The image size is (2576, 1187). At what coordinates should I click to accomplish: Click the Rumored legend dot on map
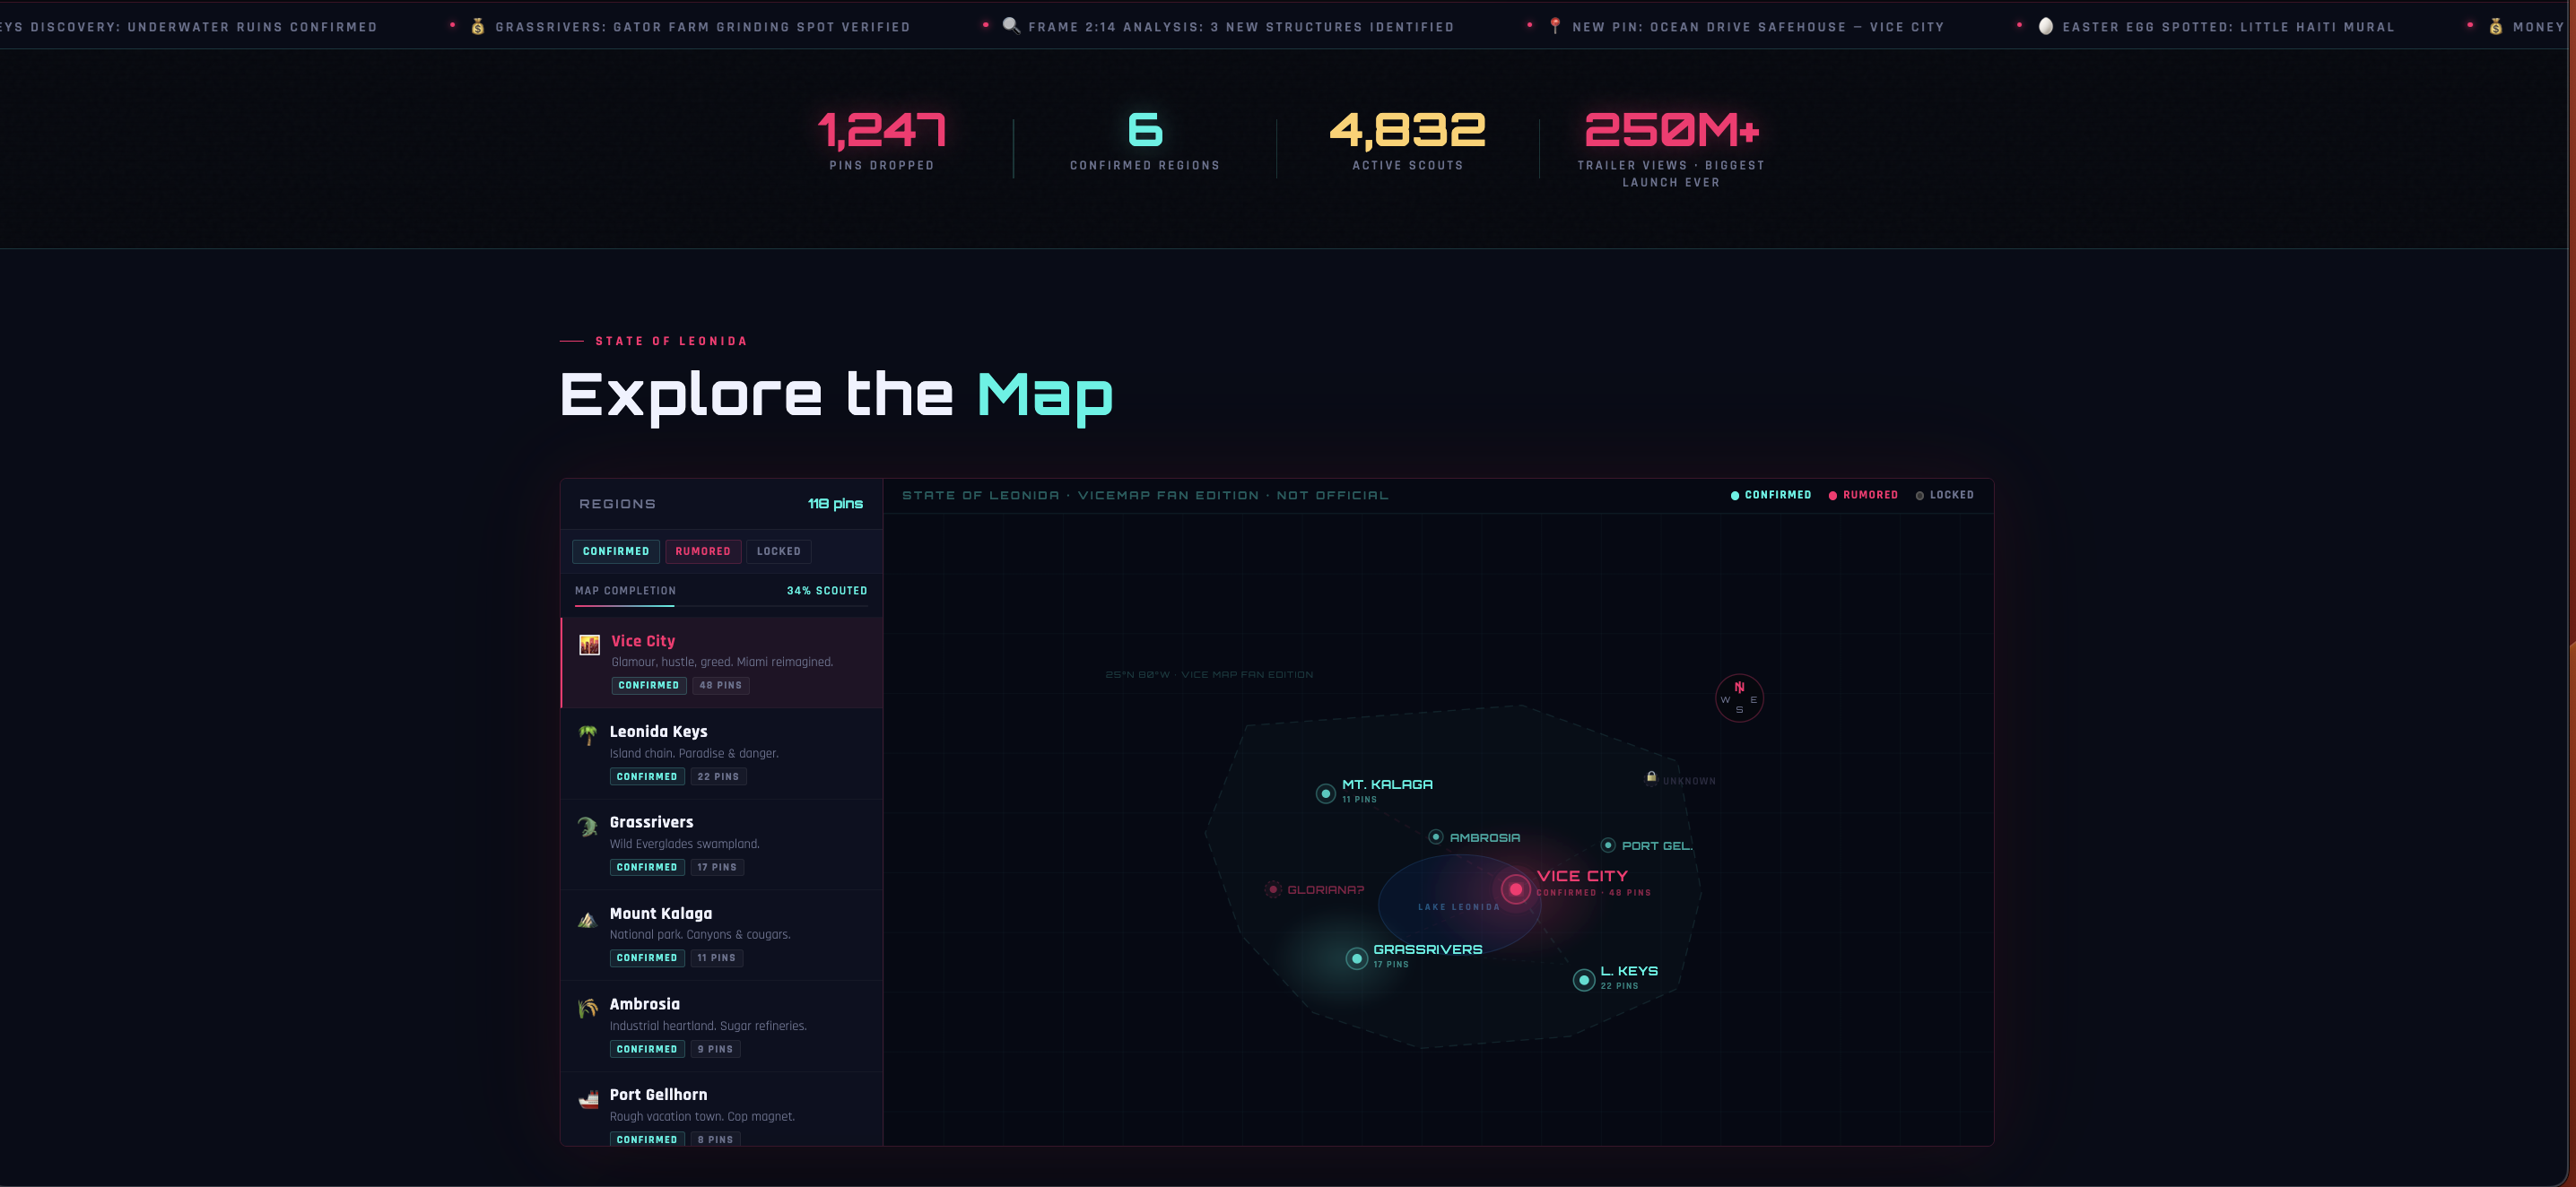pyautogui.click(x=1833, y=496)
